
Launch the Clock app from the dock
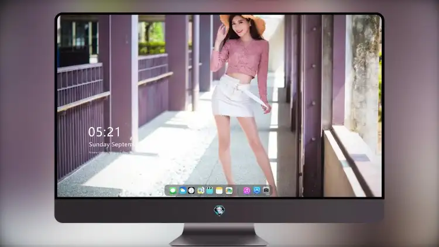(191, 191)
